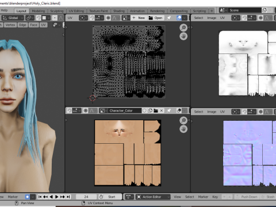
Task: Play the animation in reverse
Action: tap(51, 197)
